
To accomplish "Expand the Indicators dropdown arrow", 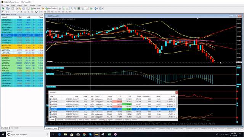I will click(x=93, y=8).
